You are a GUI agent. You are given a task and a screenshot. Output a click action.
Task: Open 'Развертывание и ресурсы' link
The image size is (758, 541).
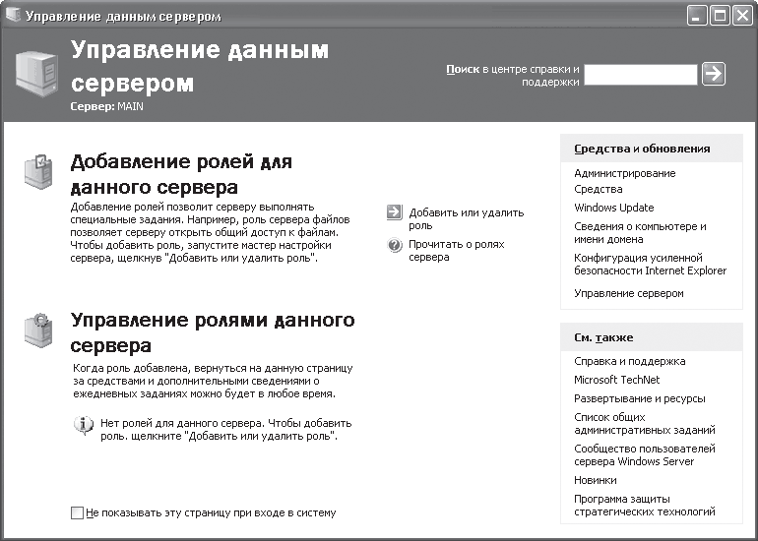pyautogui.click(x=640, y=399)
